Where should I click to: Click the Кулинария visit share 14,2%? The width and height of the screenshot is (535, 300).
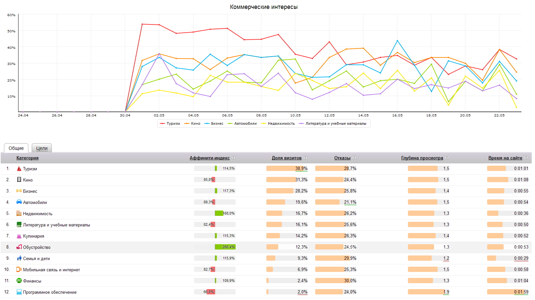click(301, 236)
